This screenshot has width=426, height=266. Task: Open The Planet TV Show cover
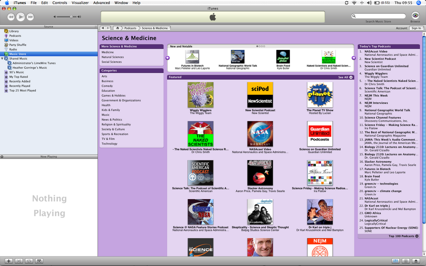pos(320,95)
